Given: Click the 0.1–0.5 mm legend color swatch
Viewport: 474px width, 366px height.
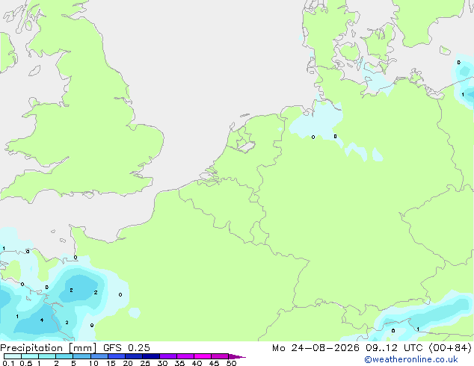Looking at the screenshot, I should pos(13,356).
